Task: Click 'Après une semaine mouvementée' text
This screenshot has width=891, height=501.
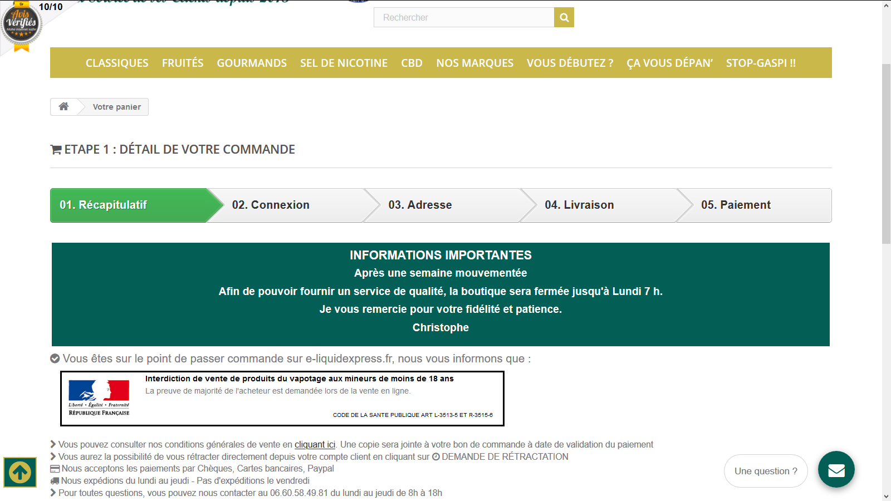Action: pos(440,273)
